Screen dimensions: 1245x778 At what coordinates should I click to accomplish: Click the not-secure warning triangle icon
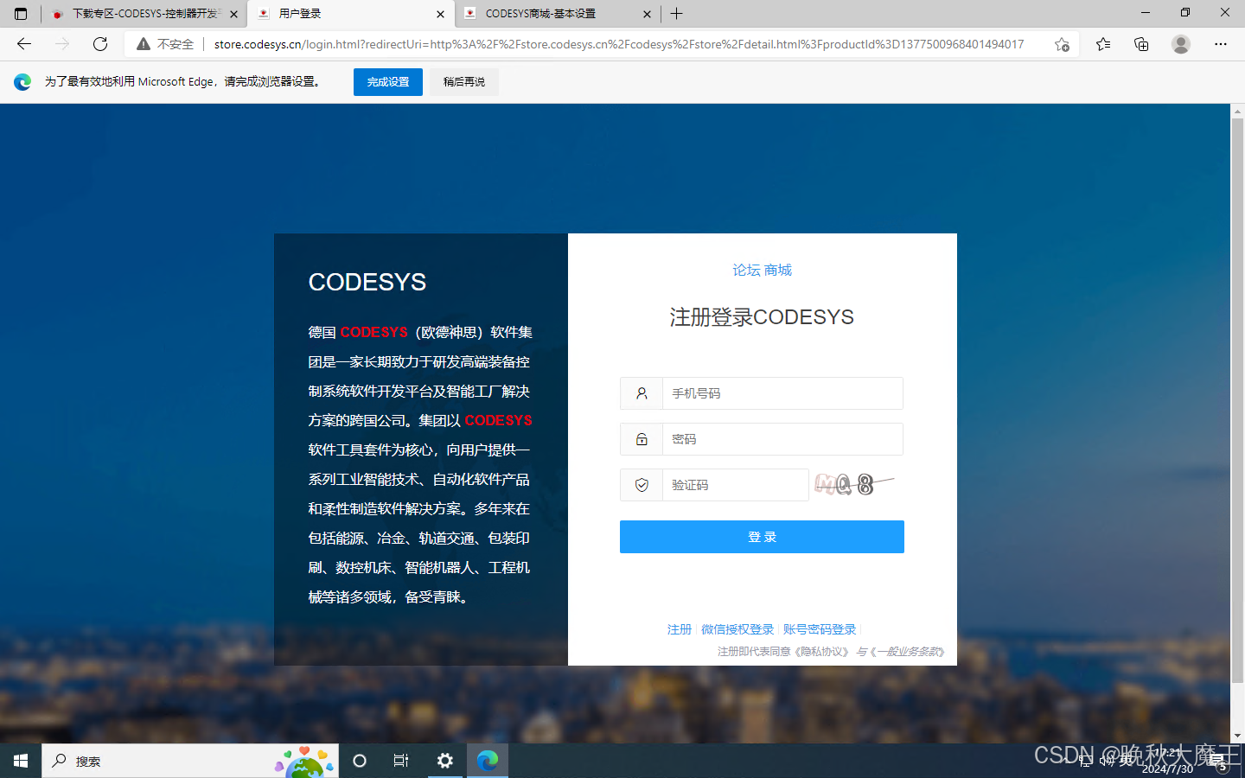[144, 44]
